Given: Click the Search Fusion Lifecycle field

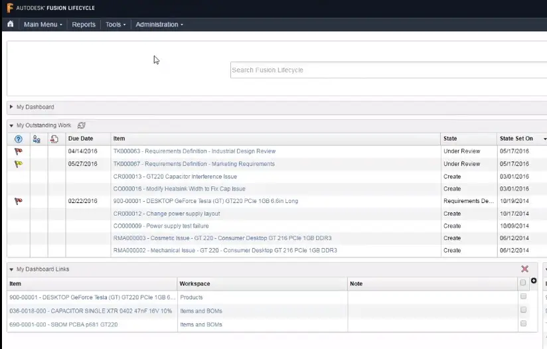Looking at the screenshot, I should [388, 70].
